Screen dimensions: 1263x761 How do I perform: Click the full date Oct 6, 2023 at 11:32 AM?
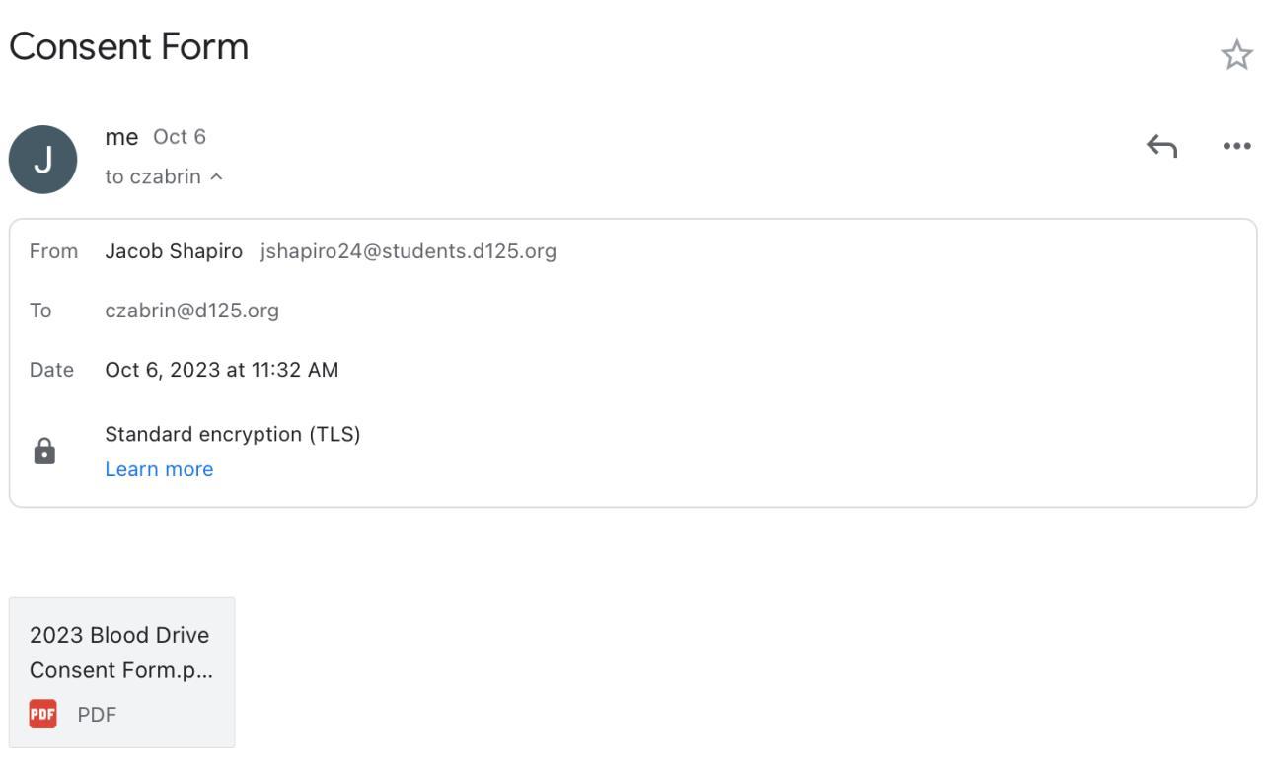click(222, 370)
